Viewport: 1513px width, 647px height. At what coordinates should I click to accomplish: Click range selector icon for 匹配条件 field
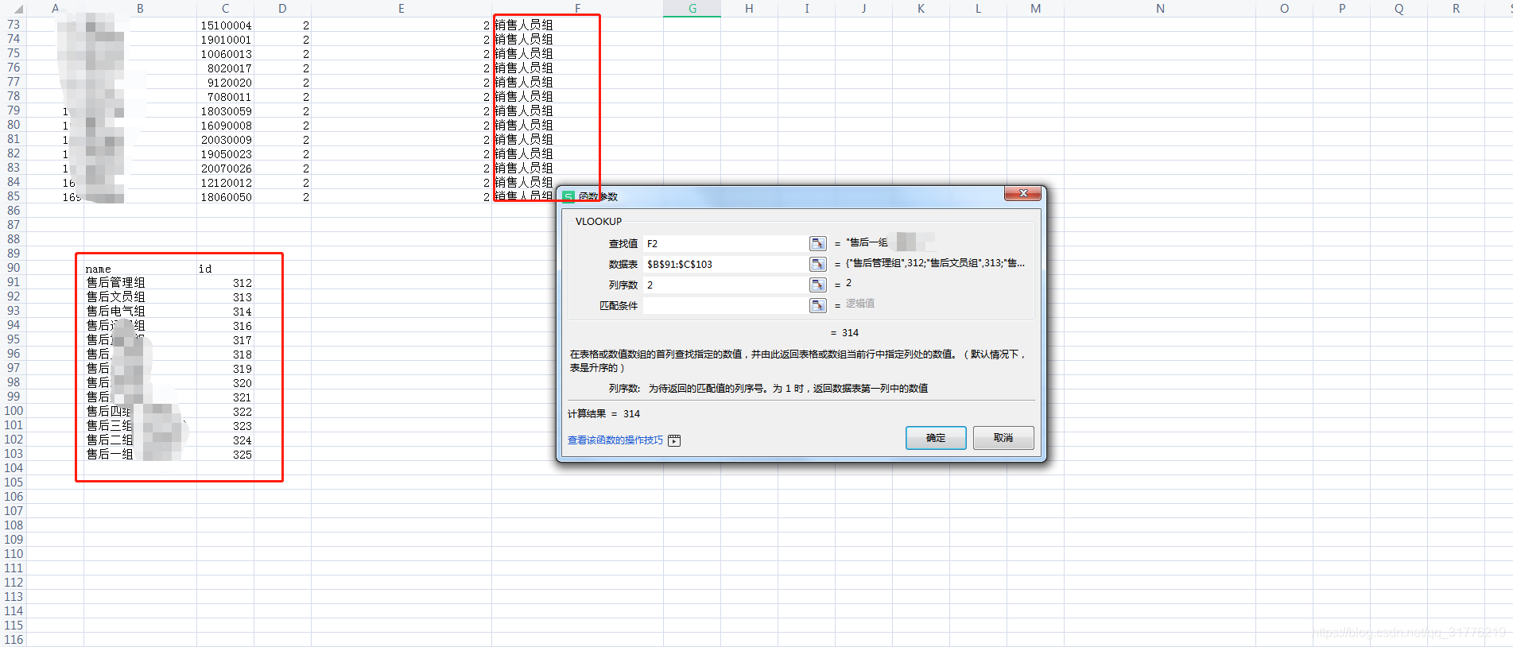817,305
